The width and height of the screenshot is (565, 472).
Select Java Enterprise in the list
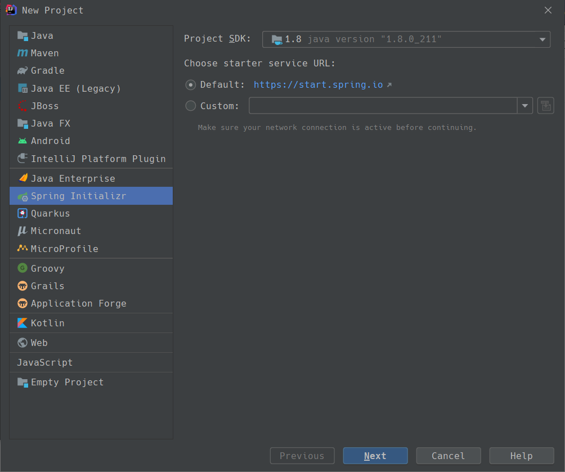click(73, 179)
